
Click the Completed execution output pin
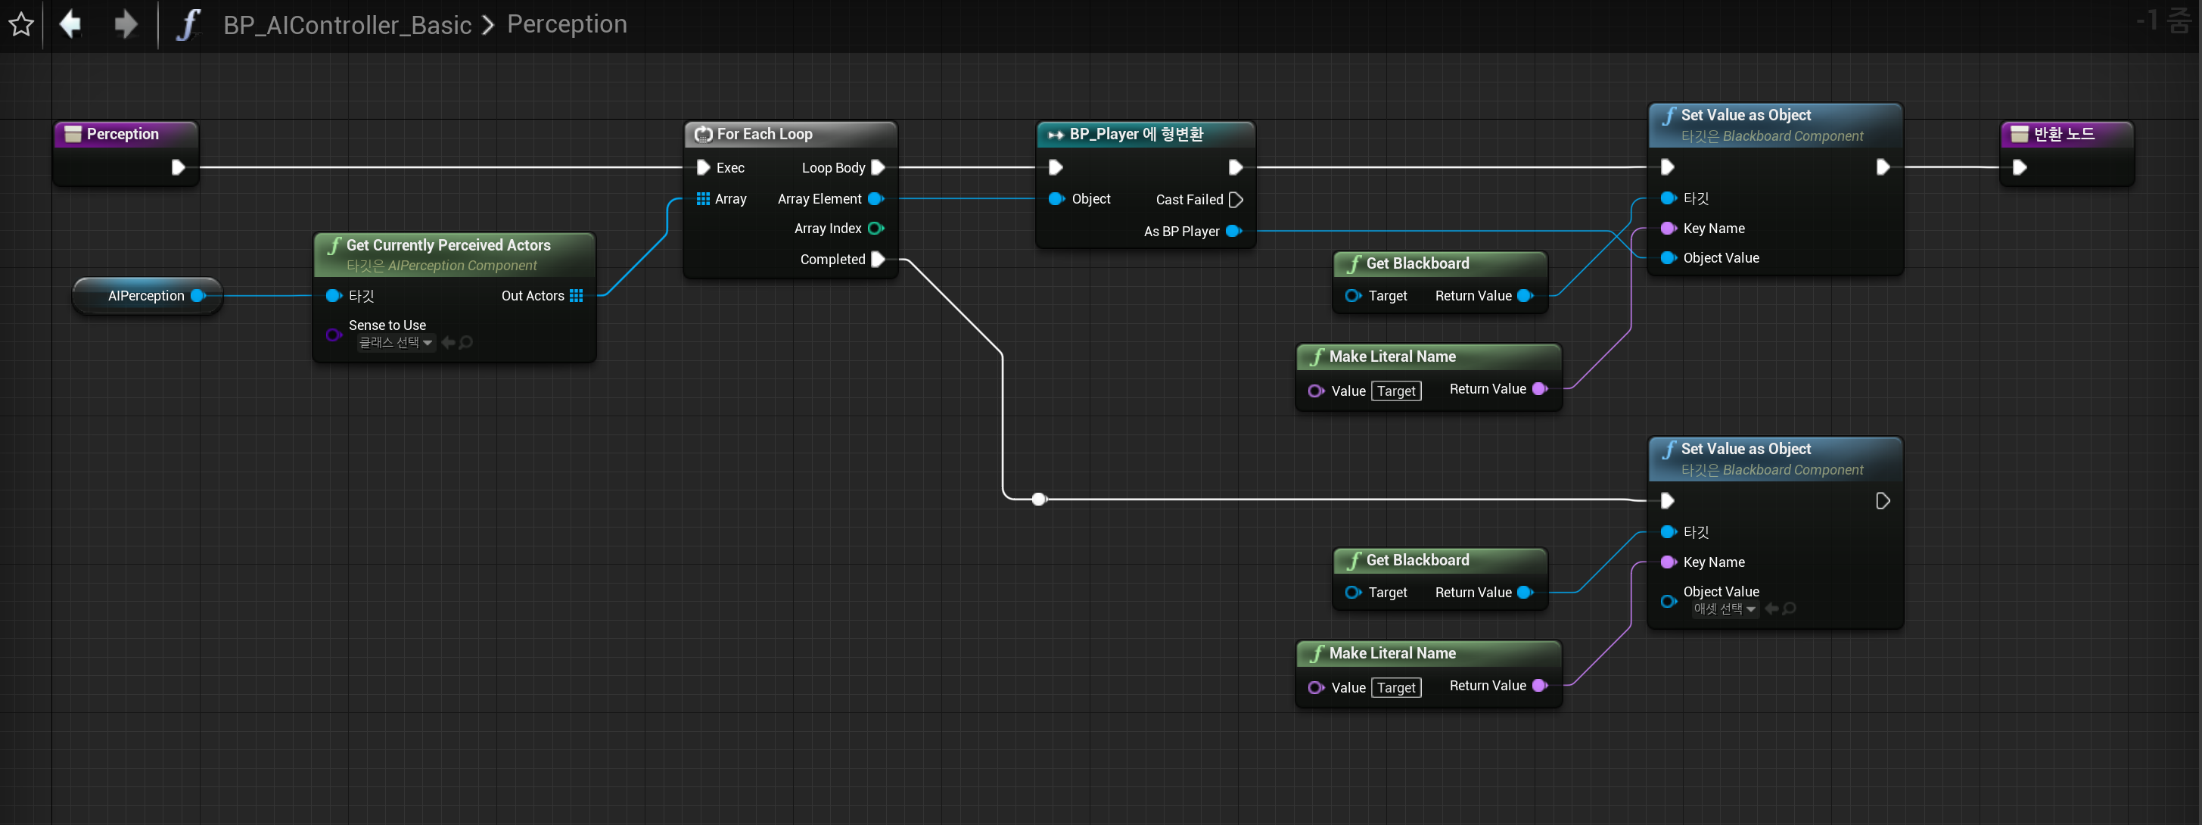point(877,259)
